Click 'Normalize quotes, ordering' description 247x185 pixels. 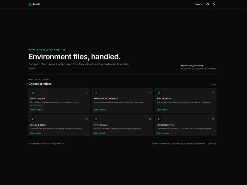pos(118,129)
